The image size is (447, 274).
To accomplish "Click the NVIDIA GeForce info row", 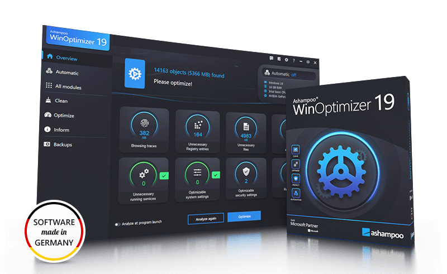I will 275,96.
